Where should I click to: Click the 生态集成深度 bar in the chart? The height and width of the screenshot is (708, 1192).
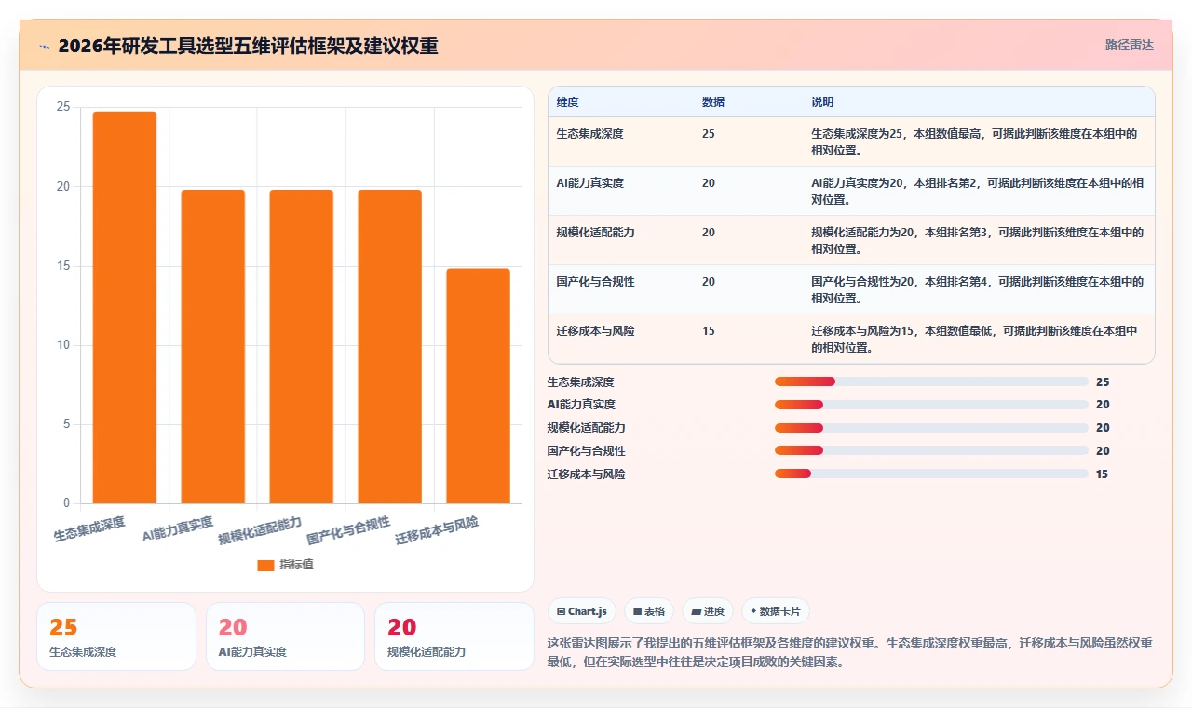pos(125,308)
